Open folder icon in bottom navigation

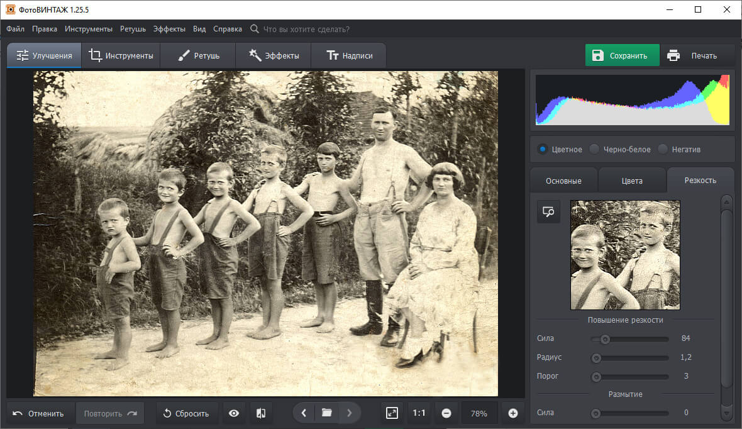(326, 413)
